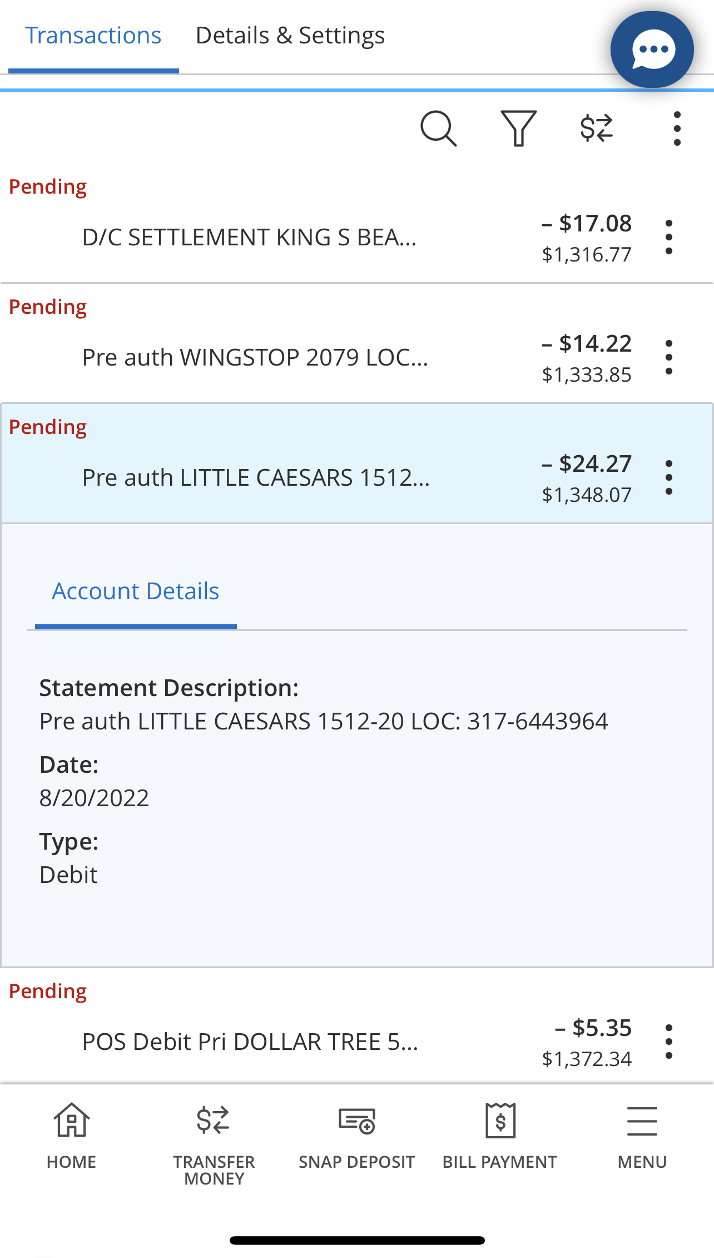Open Snap Deposit from bottom bar

pos(356,1136)
